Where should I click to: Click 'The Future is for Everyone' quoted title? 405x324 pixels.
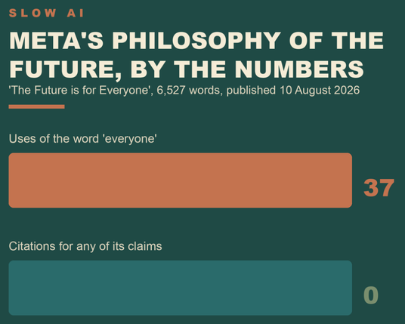80,91
